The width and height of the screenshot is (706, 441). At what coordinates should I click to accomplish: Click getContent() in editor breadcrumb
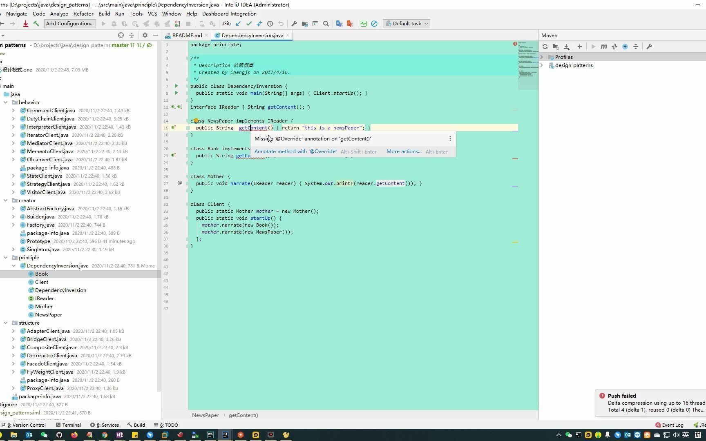click(244, 415)
